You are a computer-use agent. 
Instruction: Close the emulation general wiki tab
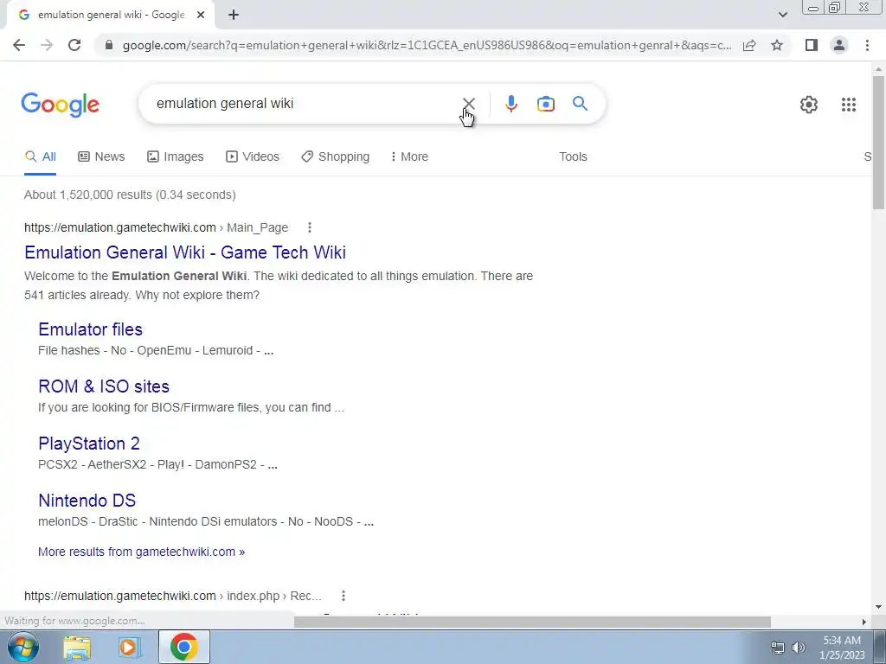(201, 16)
